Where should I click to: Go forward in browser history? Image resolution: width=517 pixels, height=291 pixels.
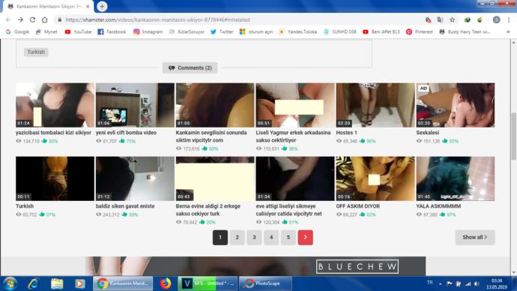20,19
